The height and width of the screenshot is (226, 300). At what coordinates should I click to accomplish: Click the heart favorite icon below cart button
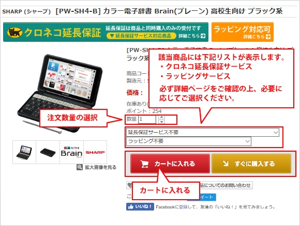[129, 185]
